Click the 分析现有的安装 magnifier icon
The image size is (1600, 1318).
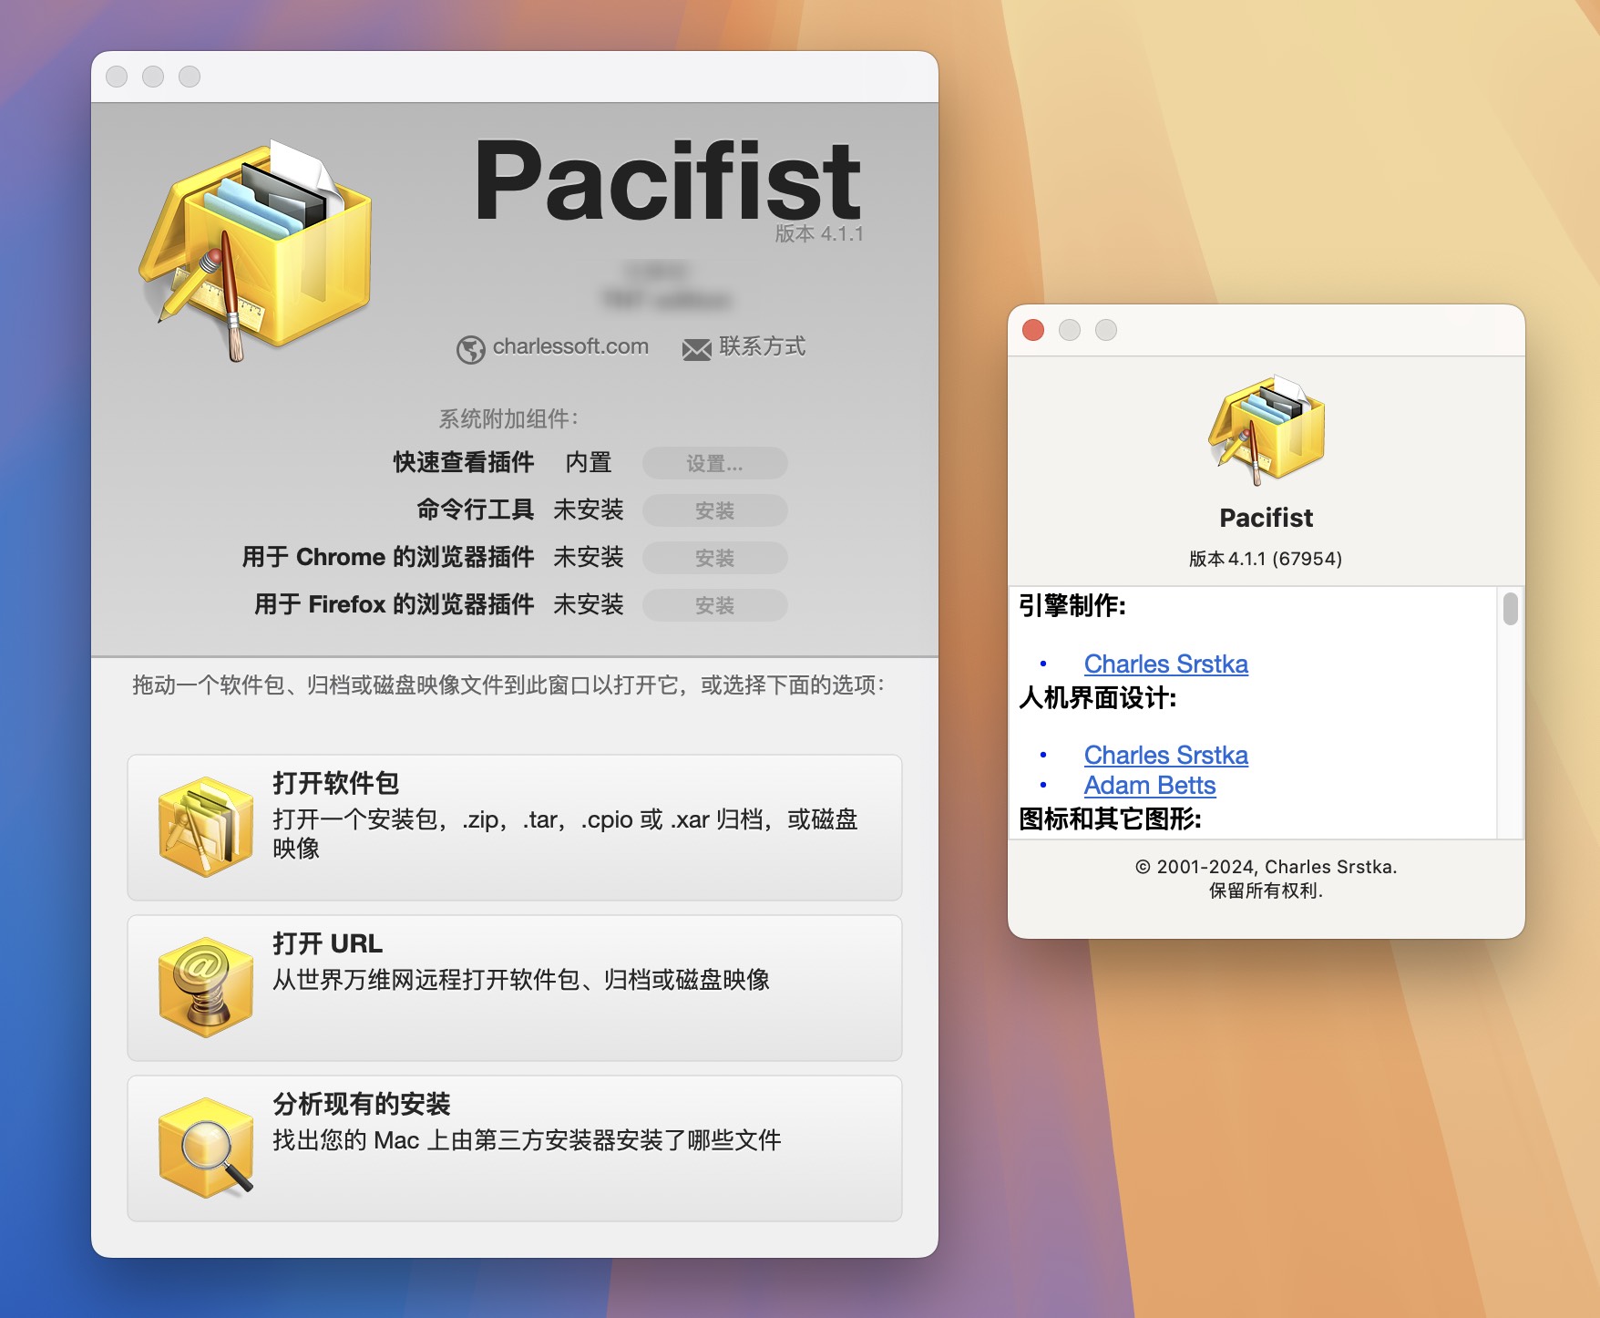click(x=205, y=1148)
